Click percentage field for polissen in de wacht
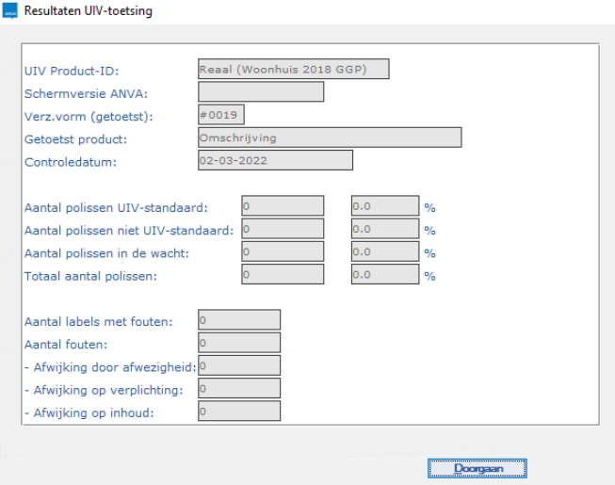Image resolution: width=615 pixels, height=485 pixels. coord(385,251)
